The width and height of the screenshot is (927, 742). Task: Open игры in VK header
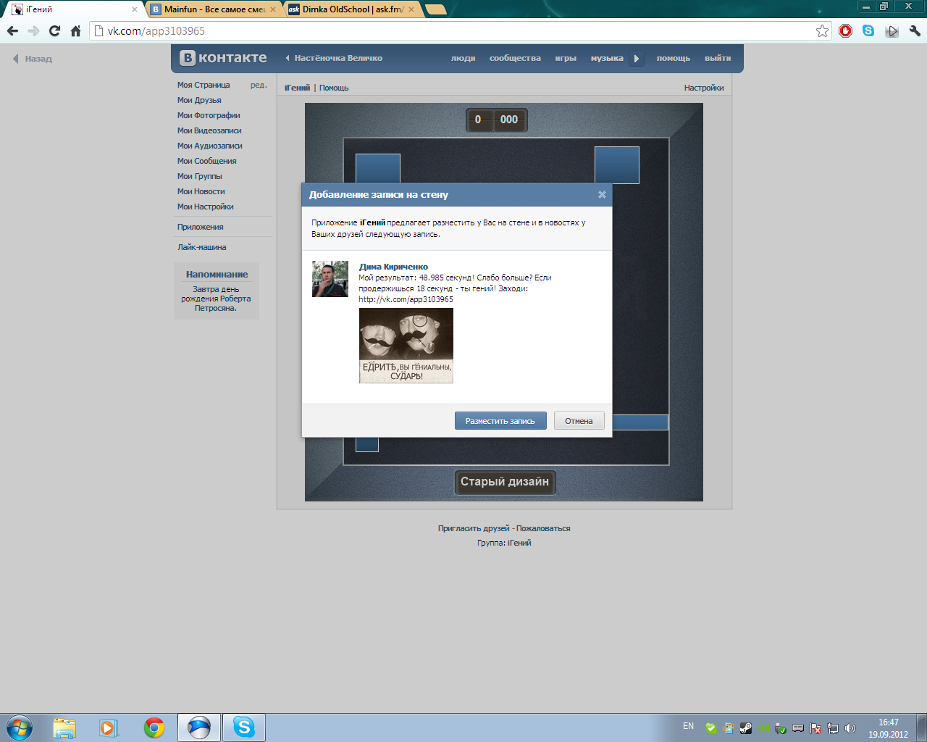pyautogui.click(x=566, y=58)
